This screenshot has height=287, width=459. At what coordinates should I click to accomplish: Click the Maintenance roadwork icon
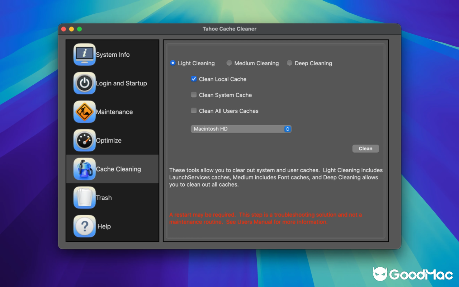point(84,112)
